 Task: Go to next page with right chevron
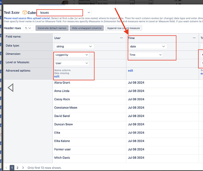click(x=23, y=168)
